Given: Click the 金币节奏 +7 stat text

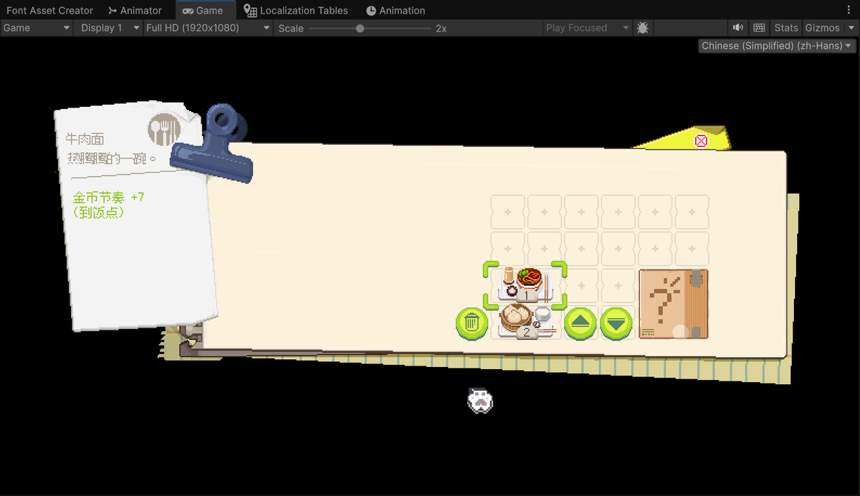Looking at the screenshot, I should pyautogui.click(x=108, y=197).
